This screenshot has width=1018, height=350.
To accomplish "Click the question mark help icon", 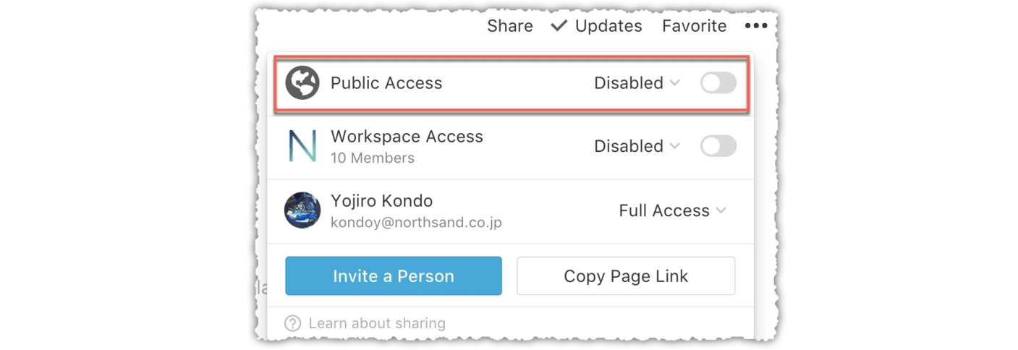I will pos(292,323).
